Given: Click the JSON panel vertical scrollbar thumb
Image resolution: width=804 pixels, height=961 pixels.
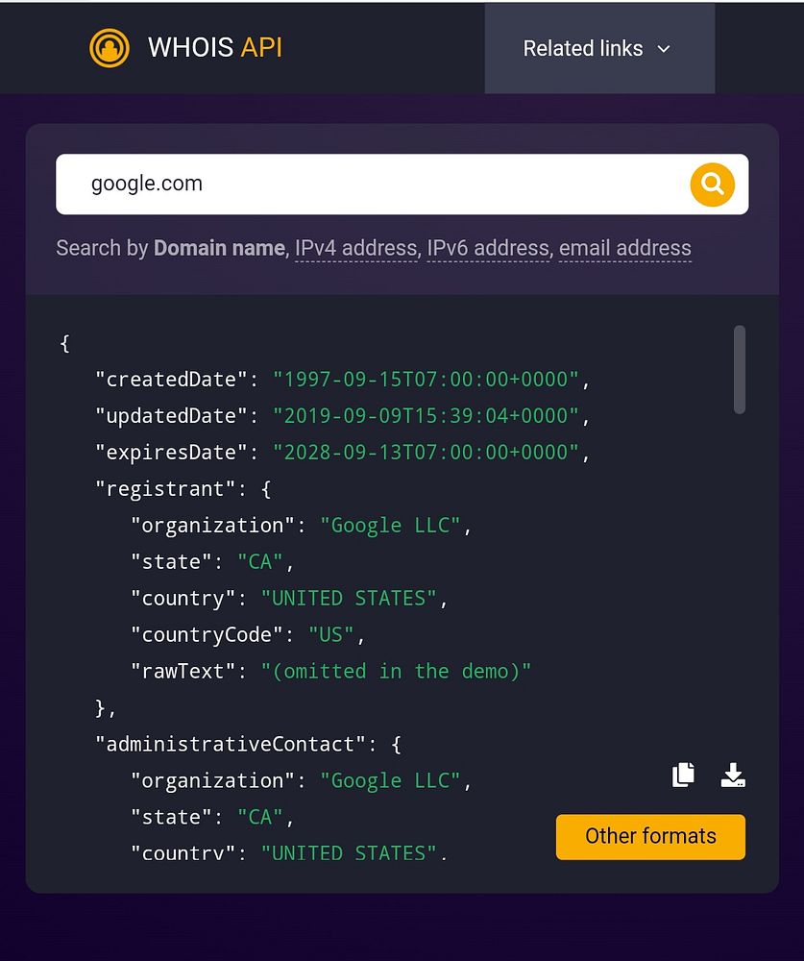Looking at the screenshot, I should [740, 370].
